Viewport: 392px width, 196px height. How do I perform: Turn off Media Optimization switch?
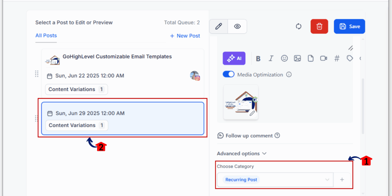(x=229, y=74)
